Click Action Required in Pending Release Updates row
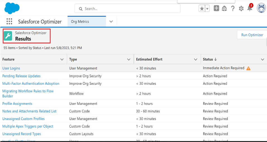This screenshot has height=142, width=267. [x=215, y=76]
